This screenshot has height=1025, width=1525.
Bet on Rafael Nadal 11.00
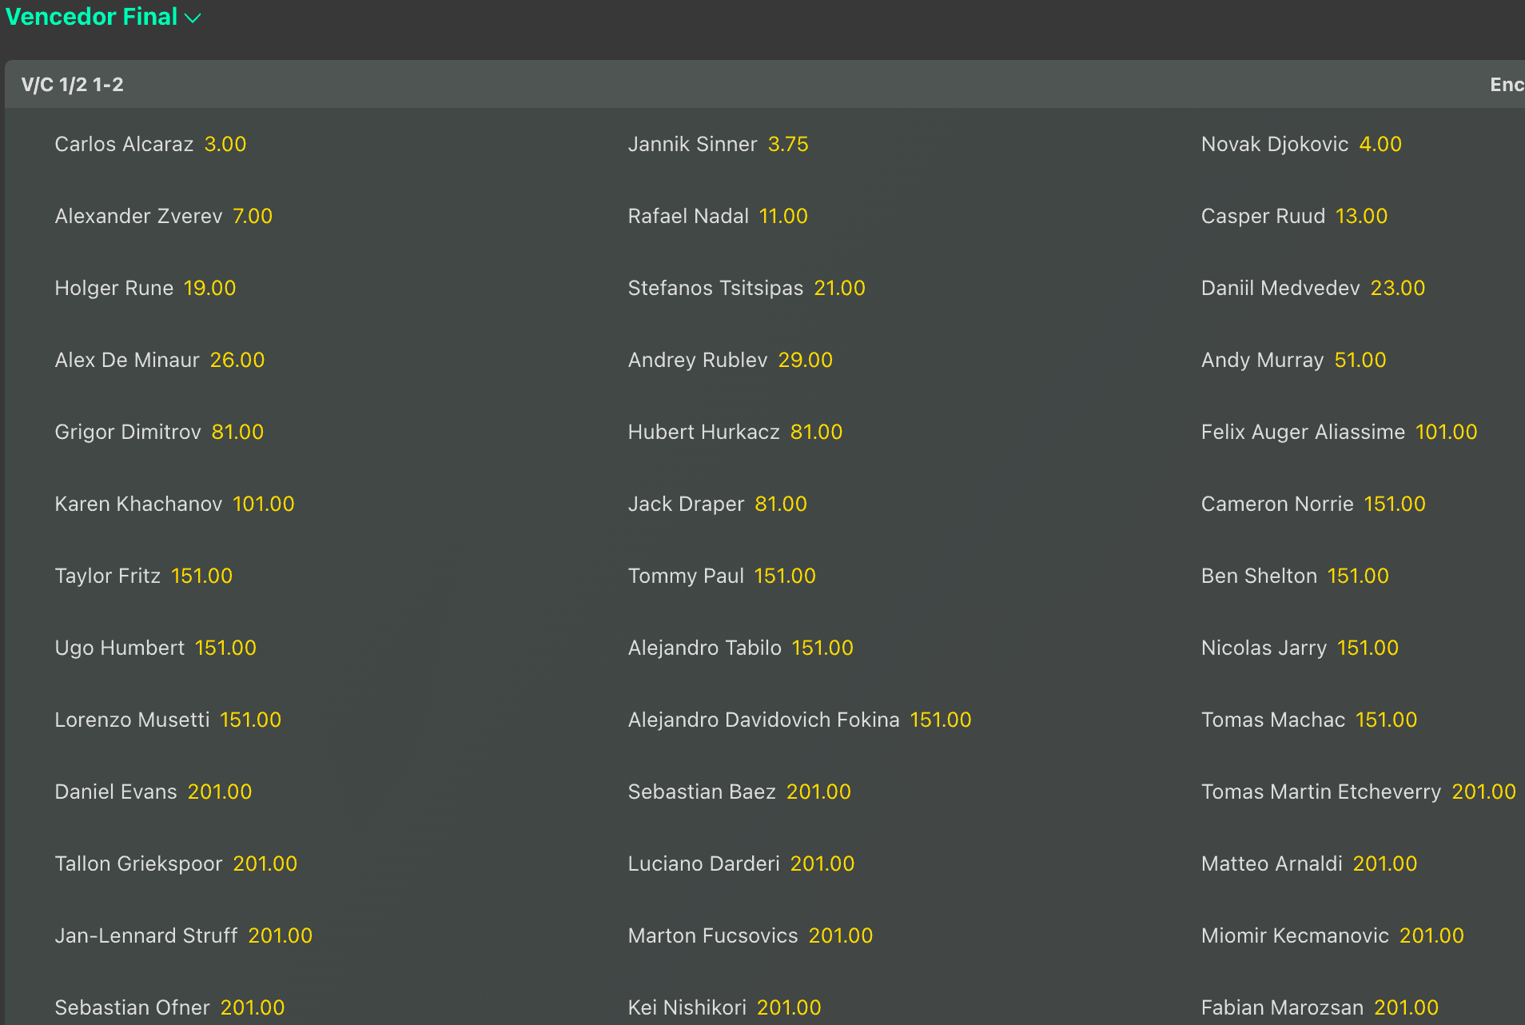click(718, 216)
